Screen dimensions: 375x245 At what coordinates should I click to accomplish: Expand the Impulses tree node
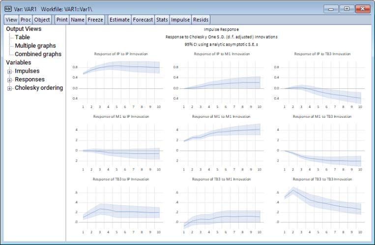pos(9,71)
